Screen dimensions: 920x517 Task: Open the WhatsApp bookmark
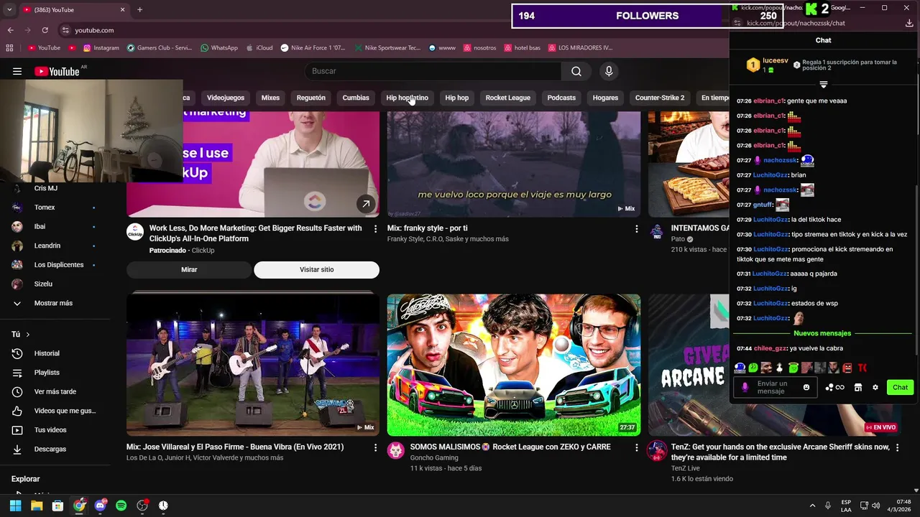coord(219,48)
